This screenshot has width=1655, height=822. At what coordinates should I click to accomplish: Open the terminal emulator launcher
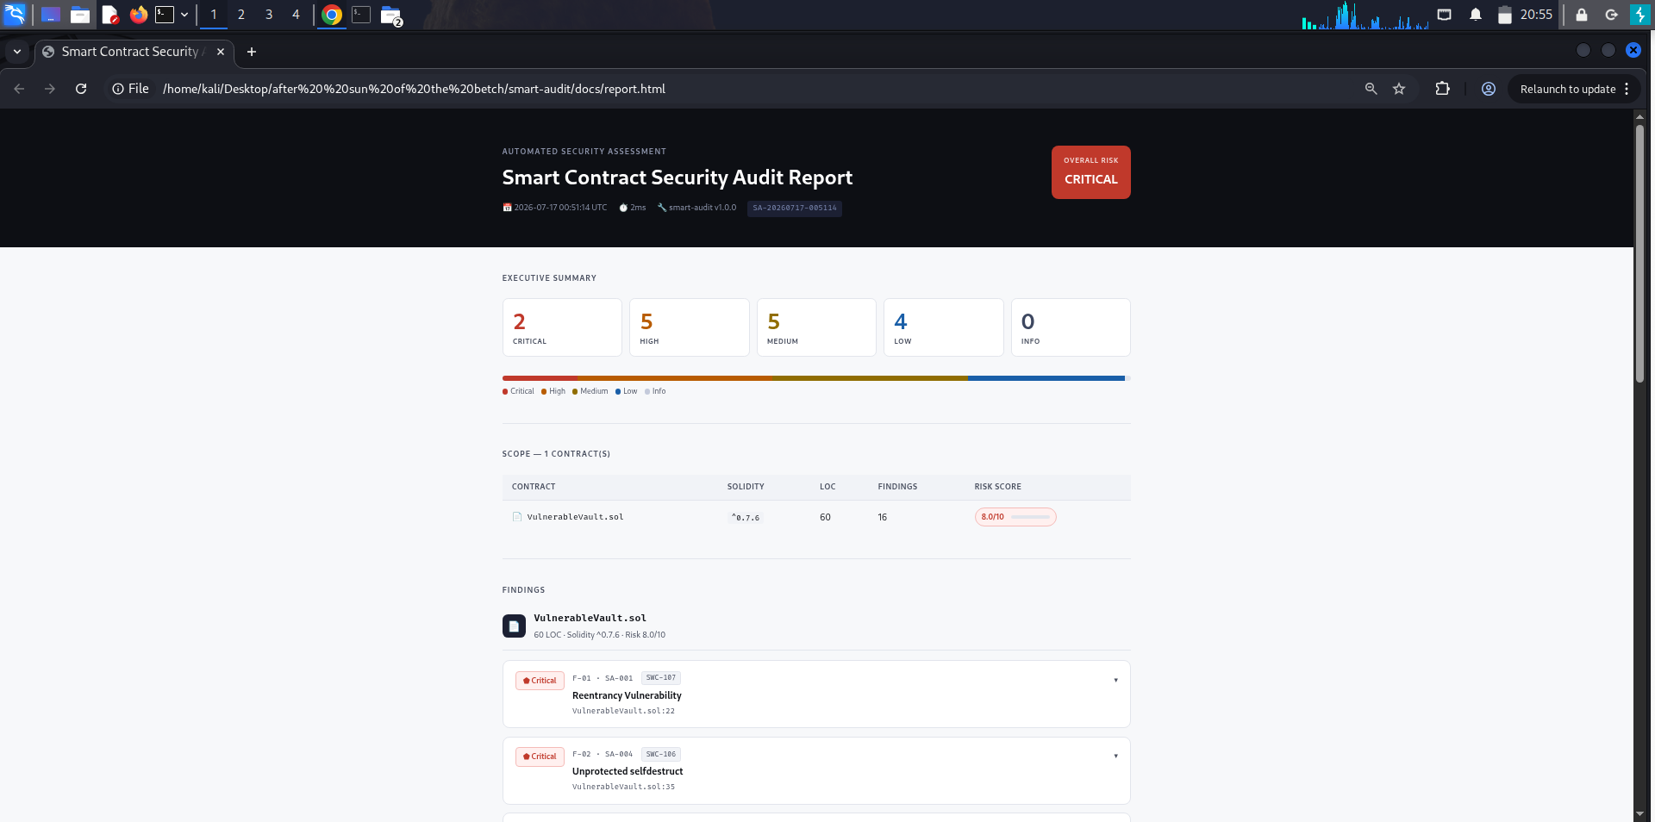(165, 15)
